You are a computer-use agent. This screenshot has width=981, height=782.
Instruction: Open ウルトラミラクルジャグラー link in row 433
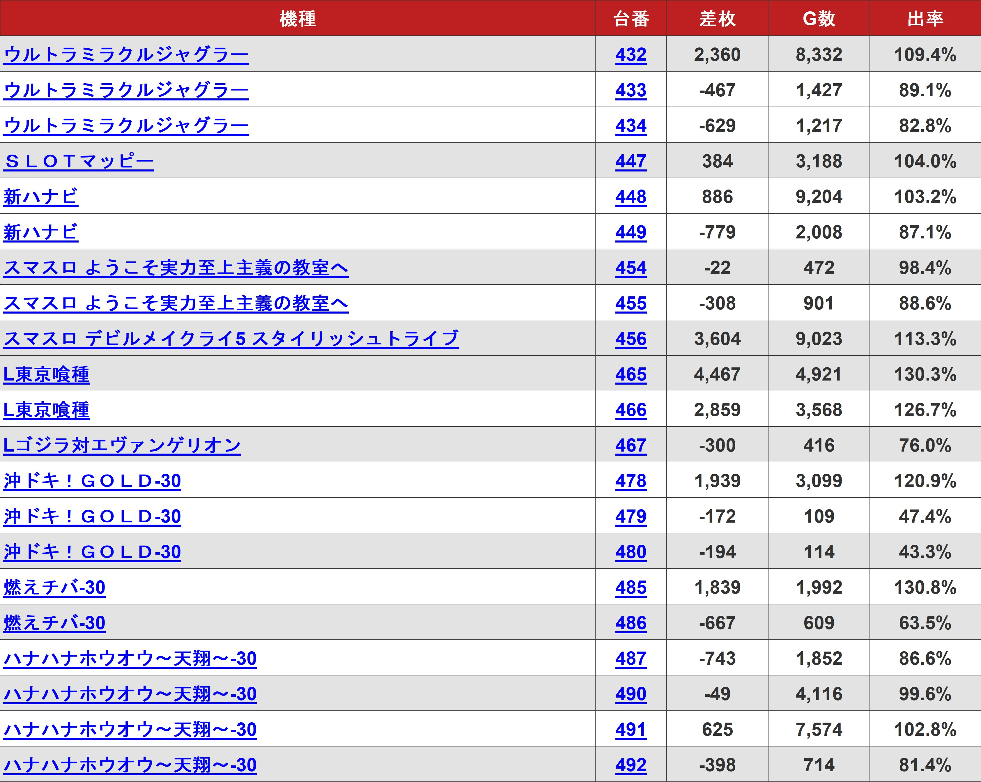(x=126, y=90)
